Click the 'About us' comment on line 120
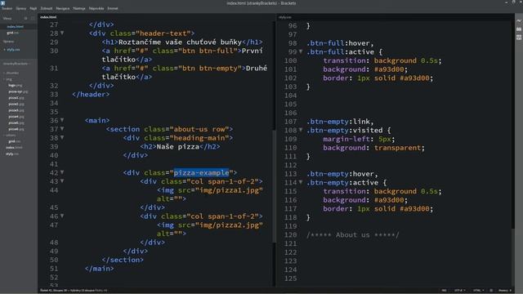 coord(352,234)
